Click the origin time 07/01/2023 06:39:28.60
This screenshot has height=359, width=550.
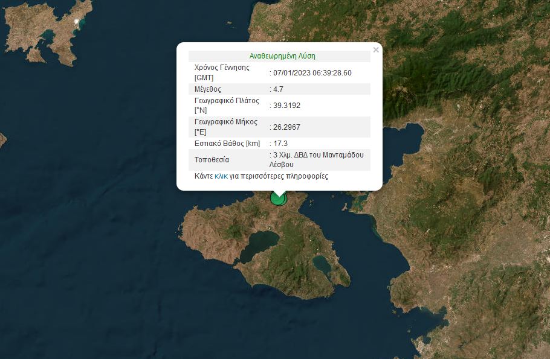pos(312,73)
